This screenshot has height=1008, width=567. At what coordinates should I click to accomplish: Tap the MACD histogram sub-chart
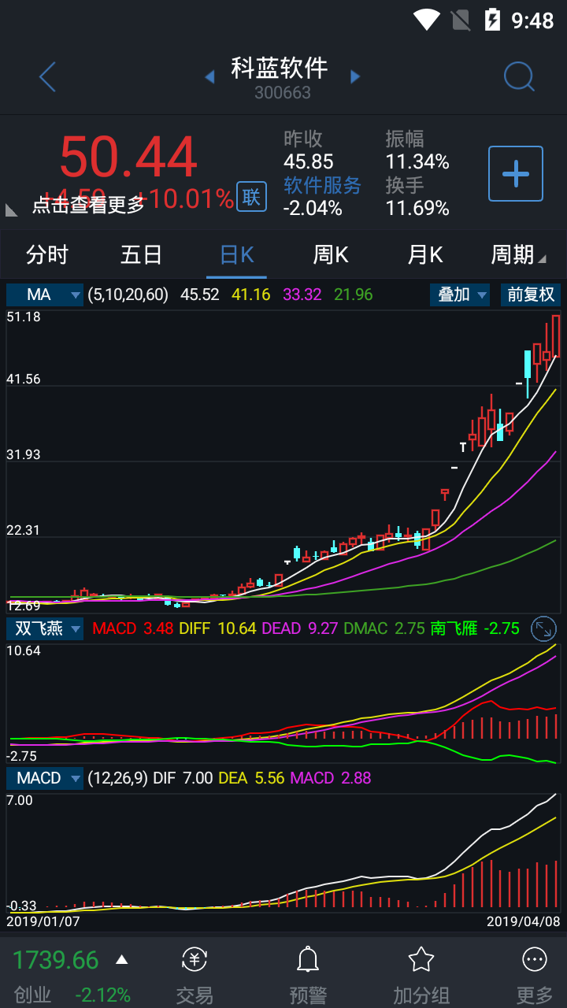(x=283, y=853)
